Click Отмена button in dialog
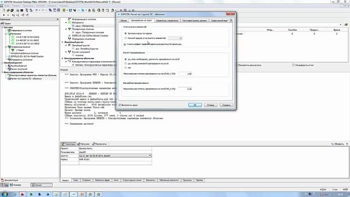Image resolution: width=350 pixels, height=197 pixels. 211,105
